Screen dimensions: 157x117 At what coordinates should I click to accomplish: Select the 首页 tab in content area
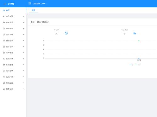pos(34,10)
